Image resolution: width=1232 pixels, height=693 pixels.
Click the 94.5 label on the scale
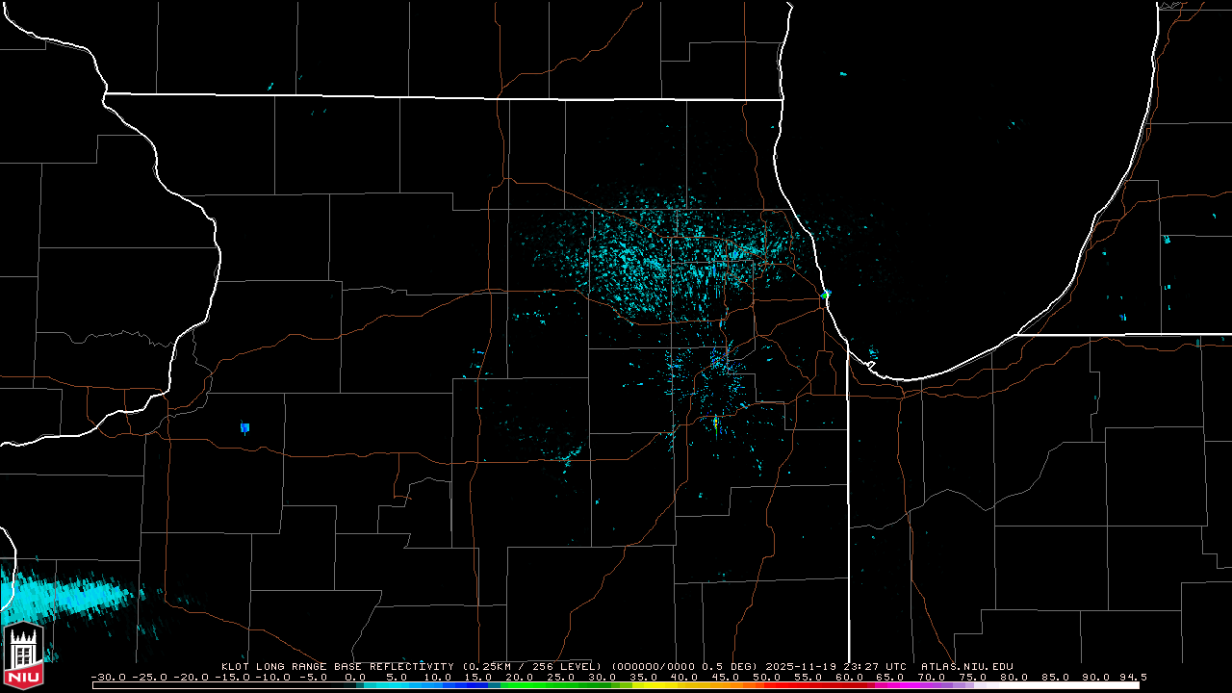click(1132, 677)
